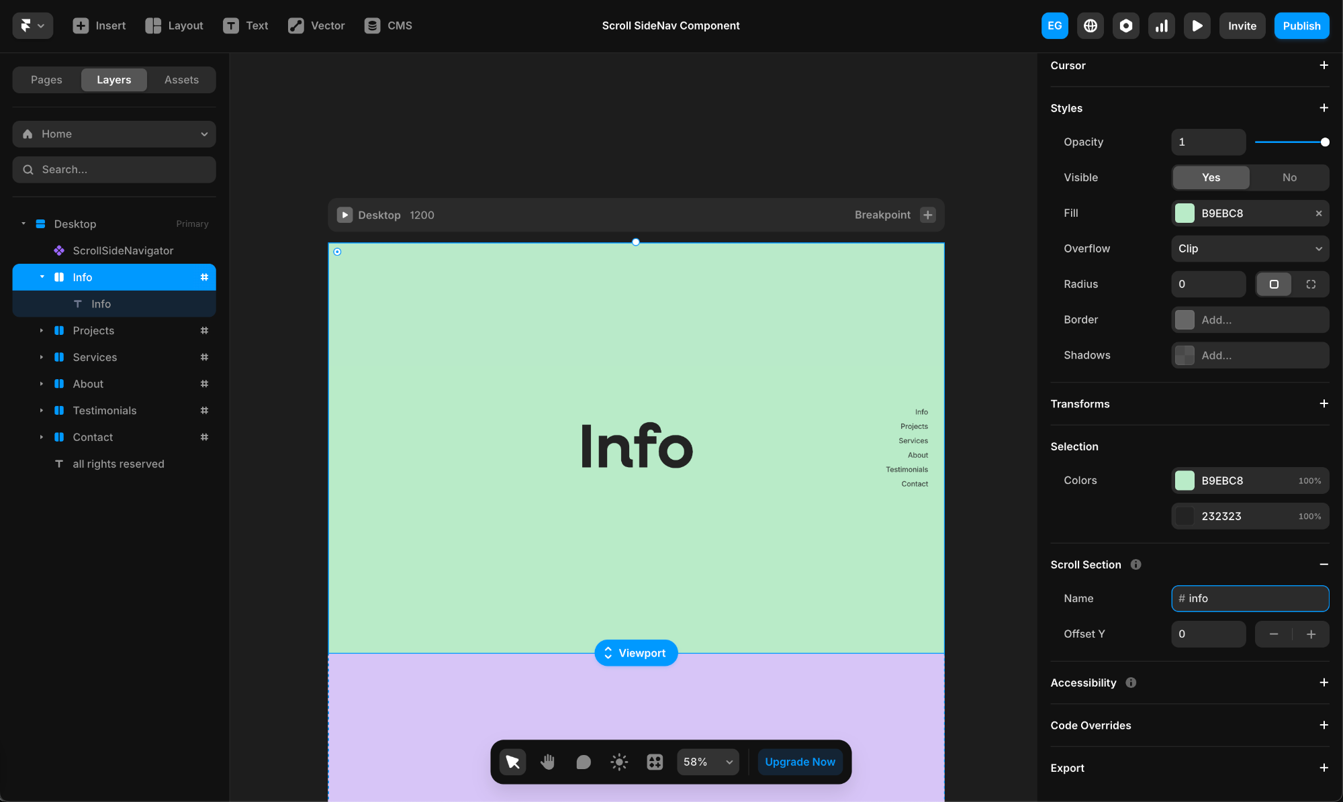Image resolution: width=1343 pixels, height=802 pixels.
Task: Set Visible to Yes
Action: point(1211,177)
